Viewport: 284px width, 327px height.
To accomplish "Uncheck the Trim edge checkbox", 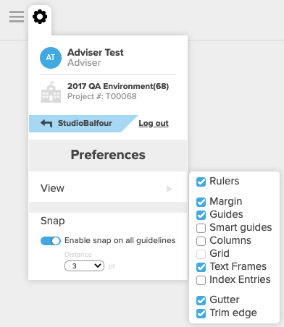I will click(201, 313).
